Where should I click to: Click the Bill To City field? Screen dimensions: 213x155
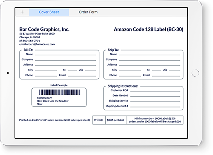(46, 70)
